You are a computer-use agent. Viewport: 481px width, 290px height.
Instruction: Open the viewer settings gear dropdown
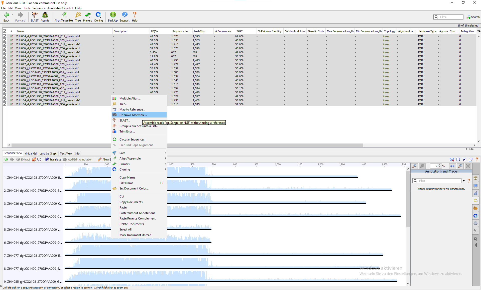[x=475, y=239]
